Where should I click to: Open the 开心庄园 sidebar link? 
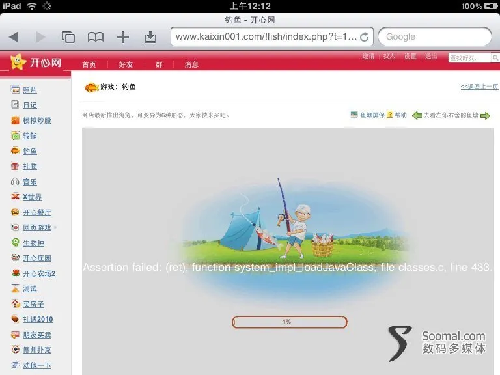37,258
